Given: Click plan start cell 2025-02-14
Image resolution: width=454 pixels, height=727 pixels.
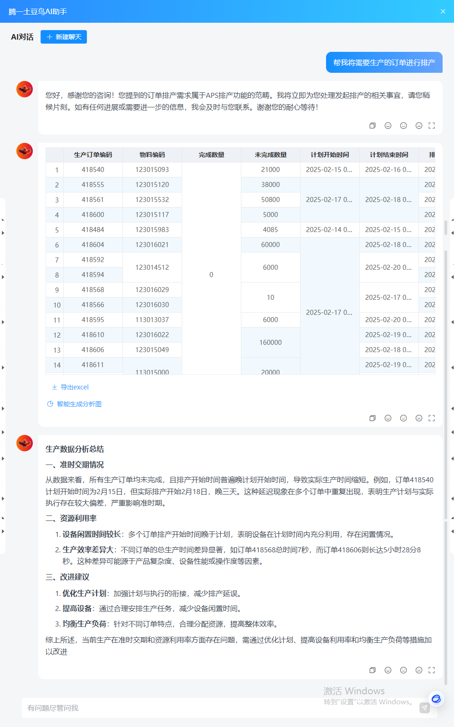Looking at the screenshot, I should (330, 230).
